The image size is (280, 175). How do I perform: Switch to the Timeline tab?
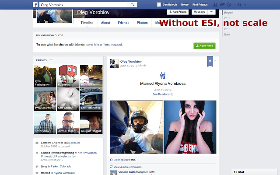pyautogui.click(x=87, y=23)
